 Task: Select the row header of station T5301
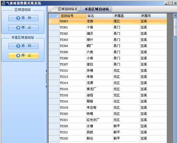[54, 27]
